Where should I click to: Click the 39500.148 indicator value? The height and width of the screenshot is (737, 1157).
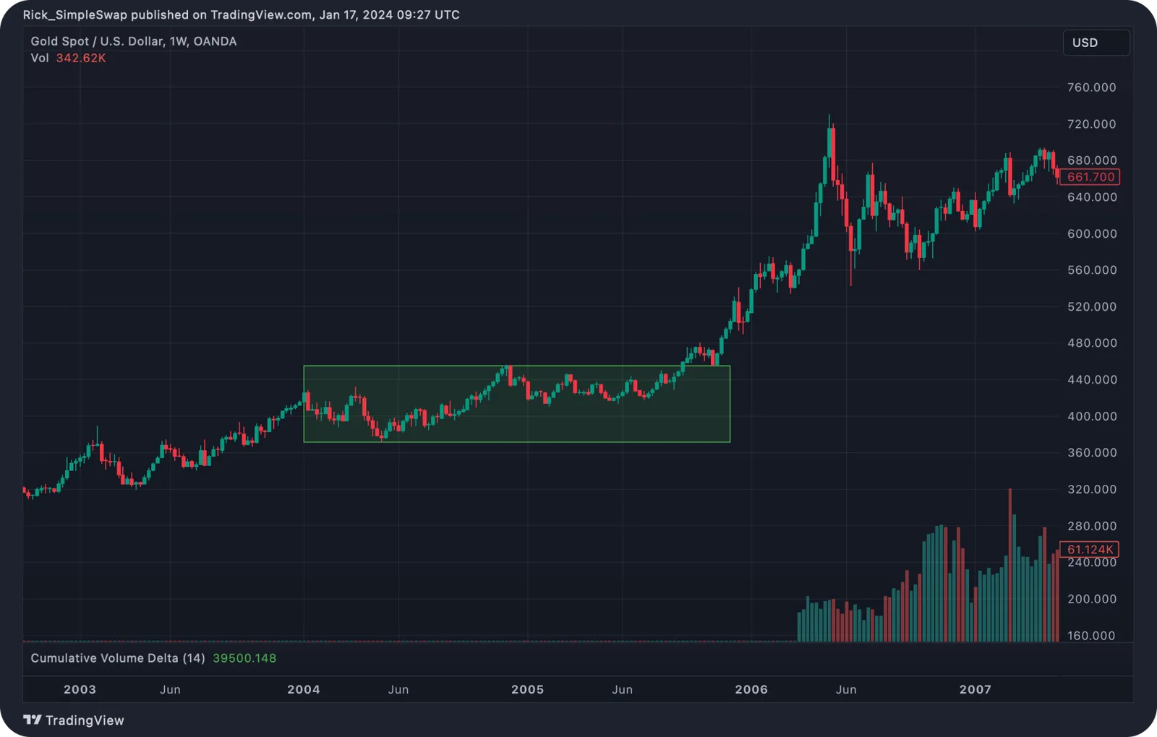click(x=244, y=658)
